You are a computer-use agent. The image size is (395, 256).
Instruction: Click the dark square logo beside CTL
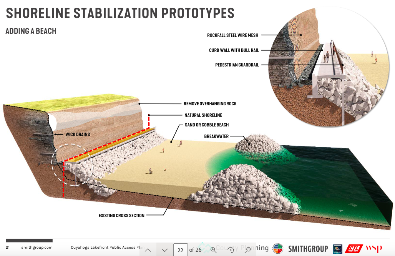coord(337,249)
